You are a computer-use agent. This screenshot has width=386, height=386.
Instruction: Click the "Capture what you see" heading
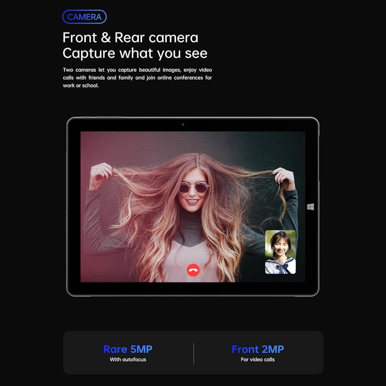pos(135,53)
